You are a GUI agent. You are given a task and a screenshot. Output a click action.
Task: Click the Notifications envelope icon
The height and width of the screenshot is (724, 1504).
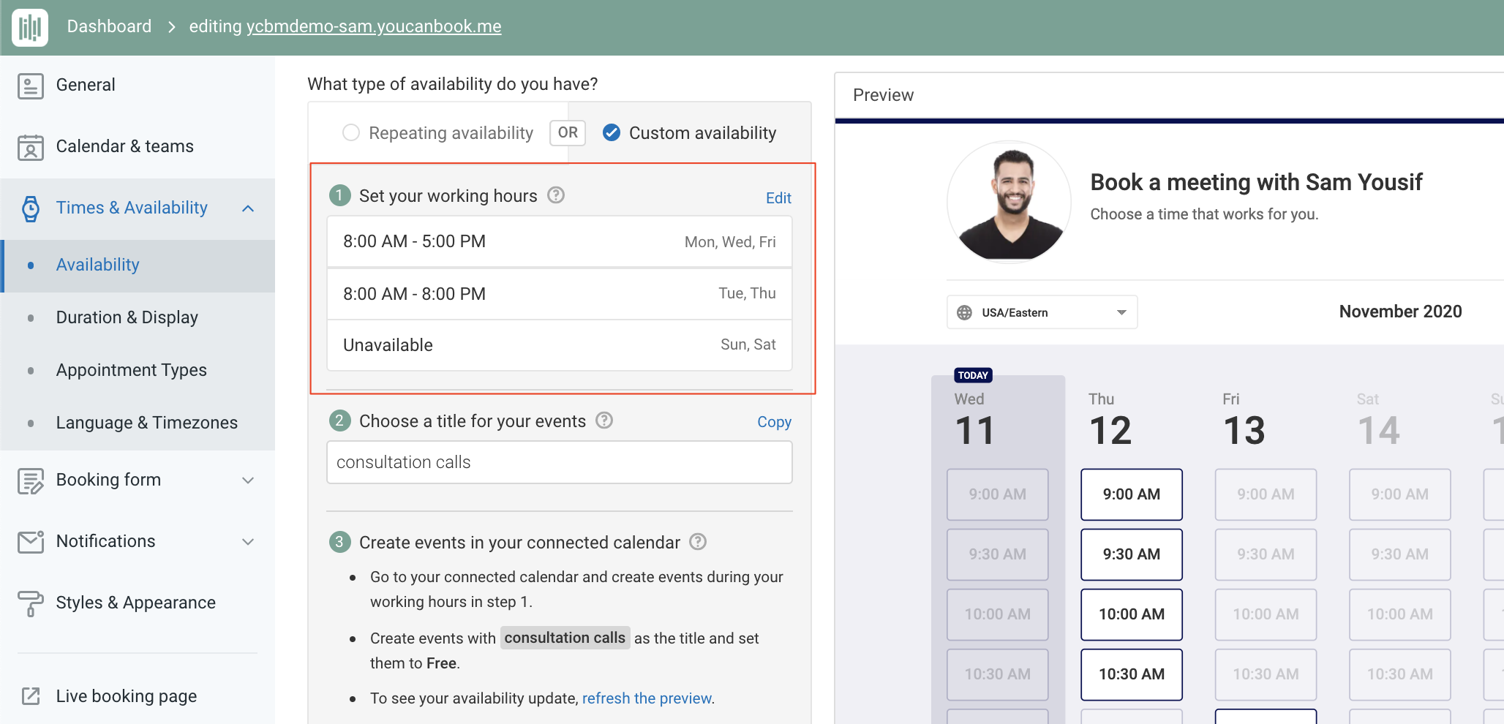pos(30,542)
